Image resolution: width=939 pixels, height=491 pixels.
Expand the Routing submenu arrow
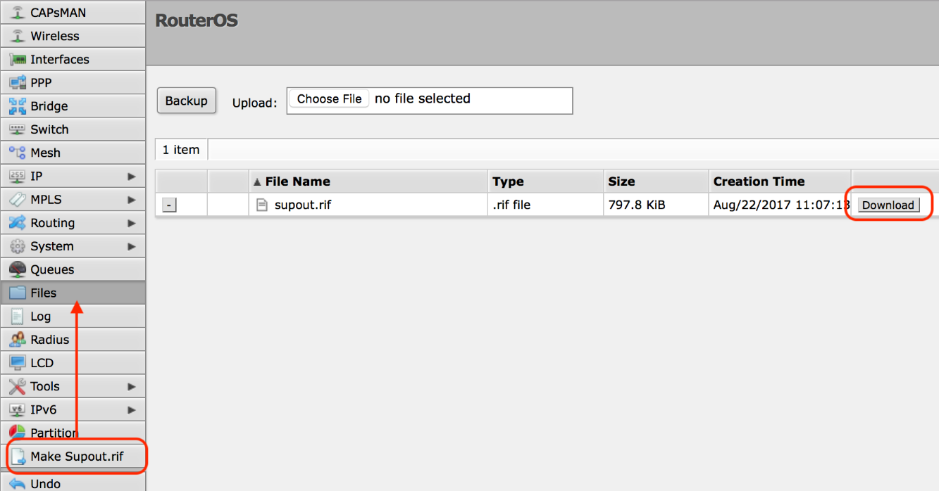(131, 223)
